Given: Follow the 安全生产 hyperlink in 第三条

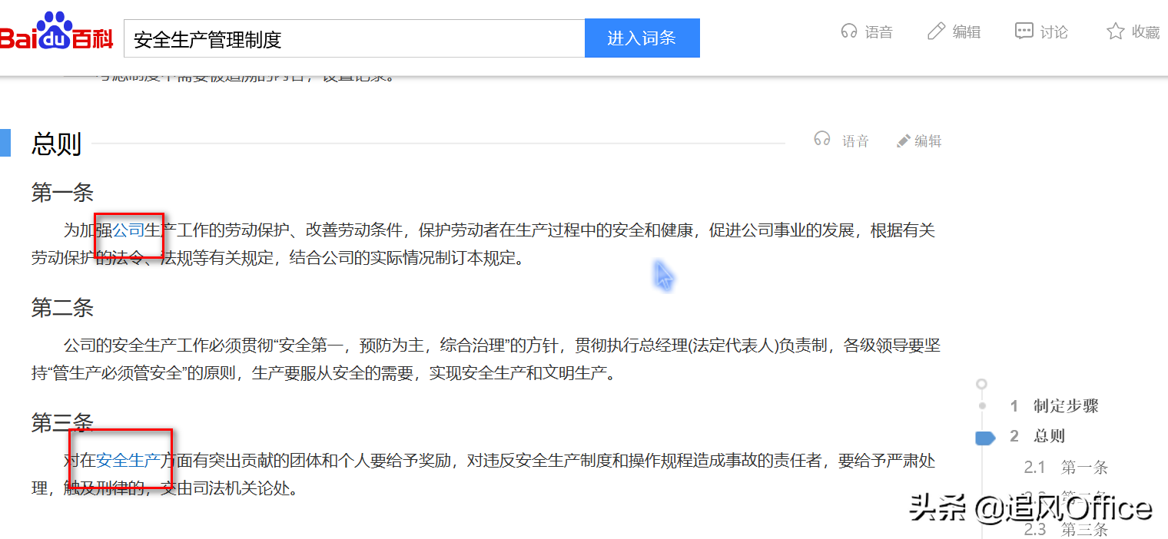Looking at the screenshot, I should [x=128, y=460].
